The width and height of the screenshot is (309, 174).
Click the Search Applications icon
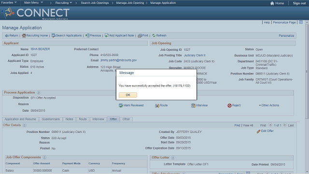tap(54, 36)
